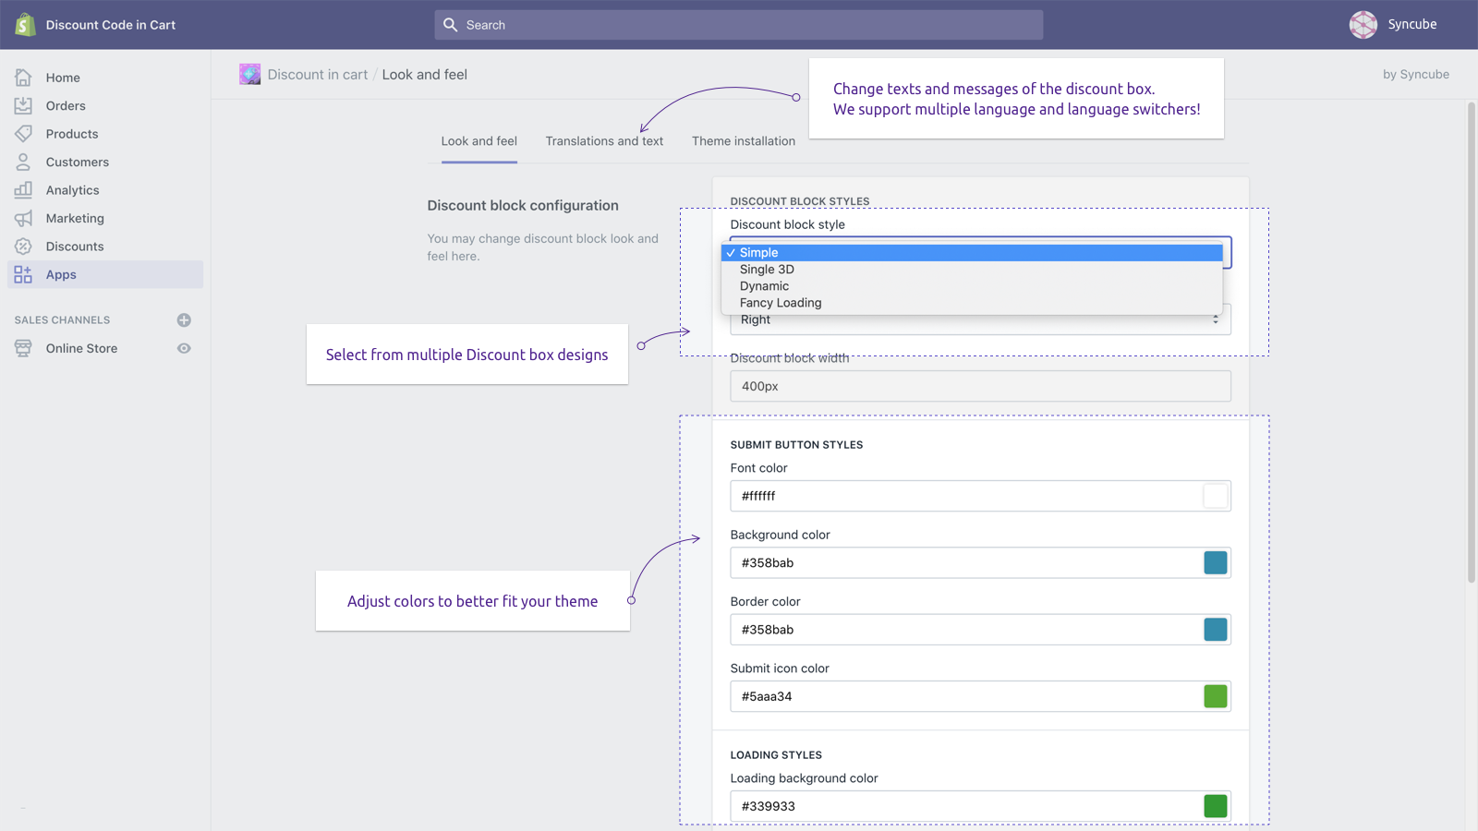
Task: Open Analytics using the bar chart icon
Action: pos(23,190)
